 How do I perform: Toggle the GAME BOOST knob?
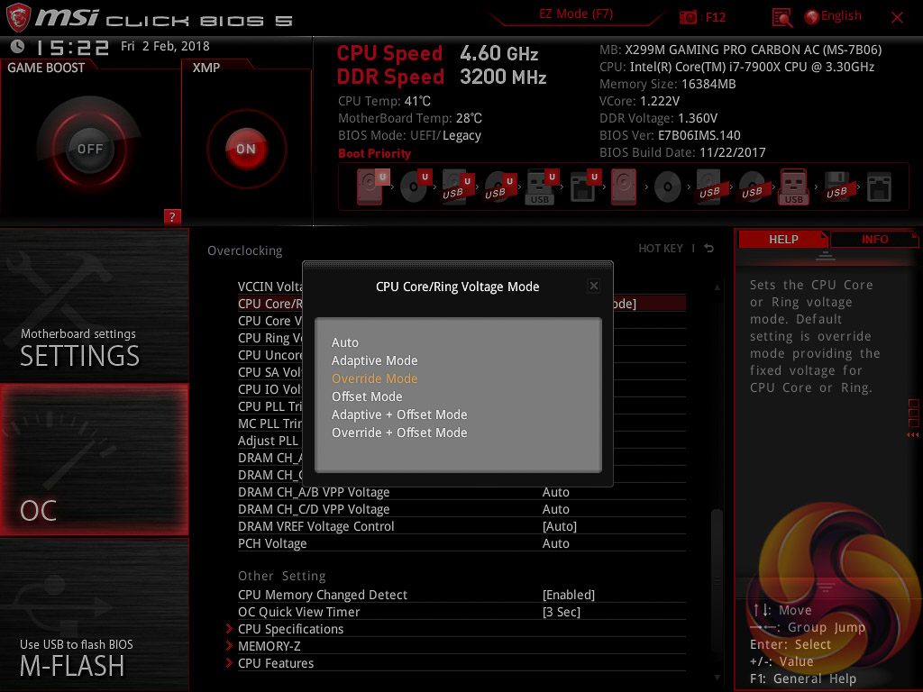pos(89,149)
